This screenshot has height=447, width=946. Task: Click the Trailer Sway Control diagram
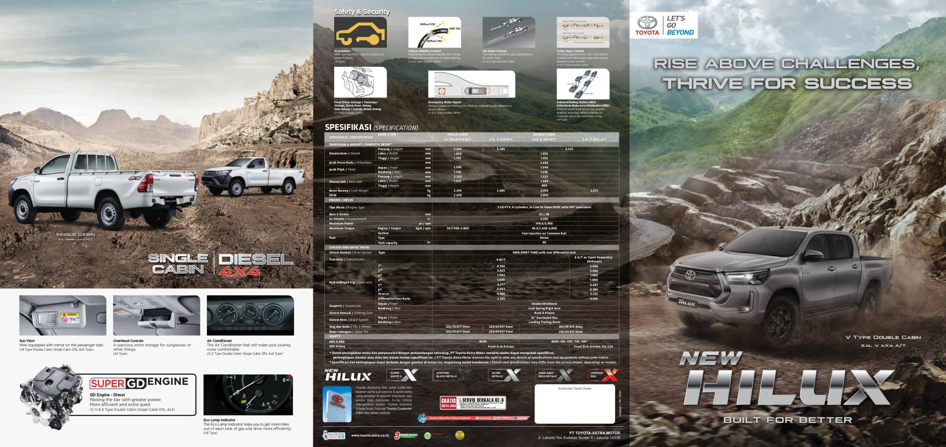583,32
